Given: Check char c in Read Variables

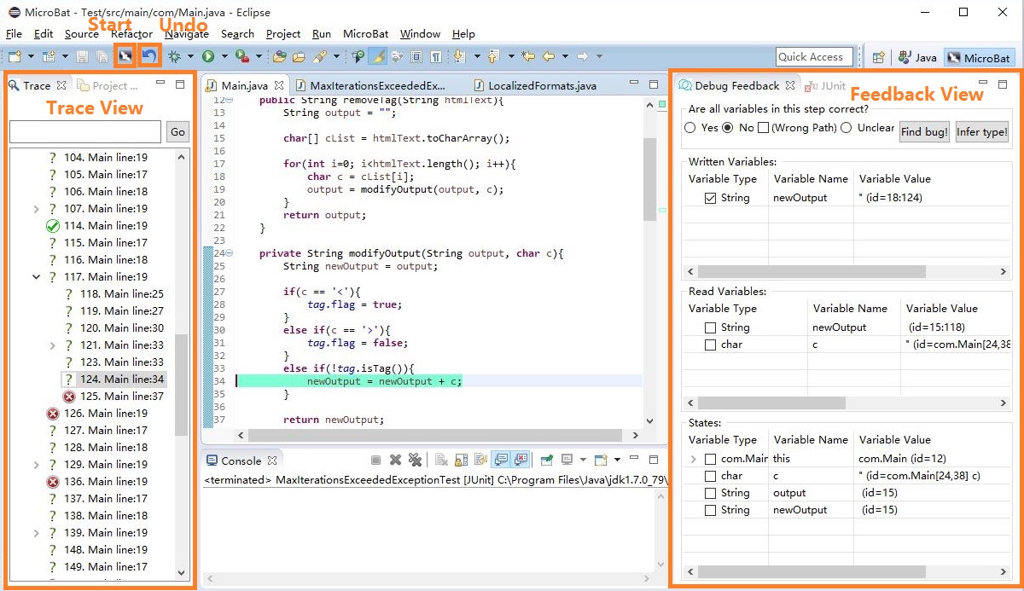Looking at the screenshot, I should pyautogui.click(x=711, y=345).
